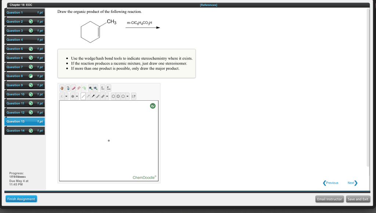
Task: Select the cyclohexane ring tool
Action: [x=114, y=96]
